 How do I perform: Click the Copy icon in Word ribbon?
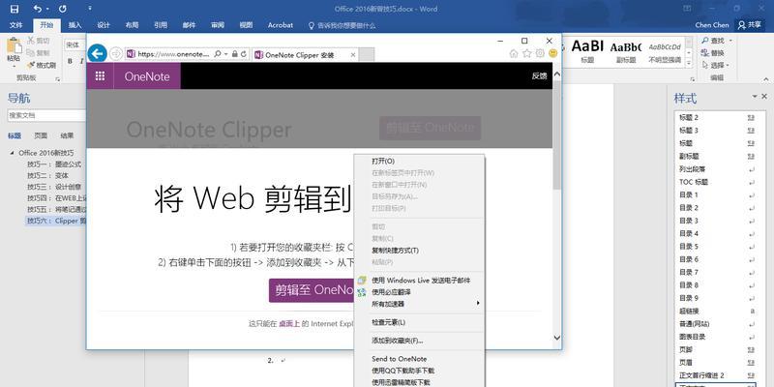(31, 53)
